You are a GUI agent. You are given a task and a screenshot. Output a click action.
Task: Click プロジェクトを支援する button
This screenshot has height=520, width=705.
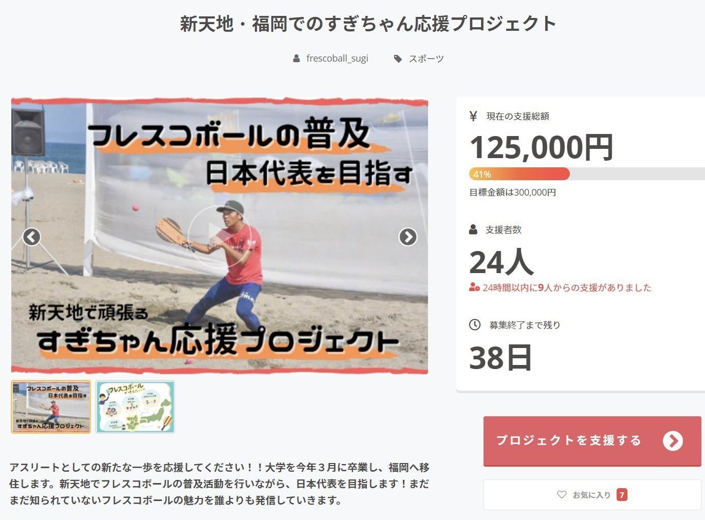tap(592, 441)
